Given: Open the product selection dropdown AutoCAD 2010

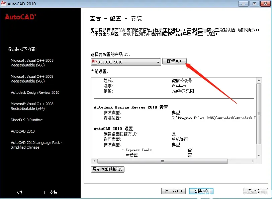Looking at the screenshot, I should (125, 62).
